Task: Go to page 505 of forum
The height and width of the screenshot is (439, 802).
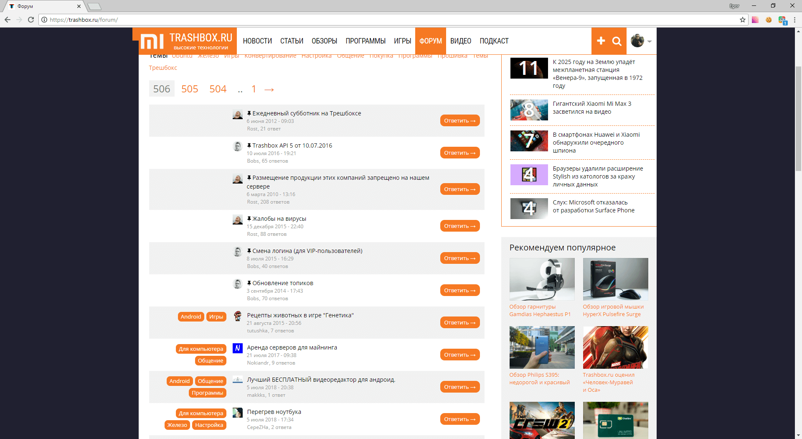Action: click(190, 89)
